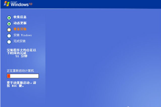Select the 安装 Windows step label
161x107 pixels.
pyautogui.click(x=23, y=35)
